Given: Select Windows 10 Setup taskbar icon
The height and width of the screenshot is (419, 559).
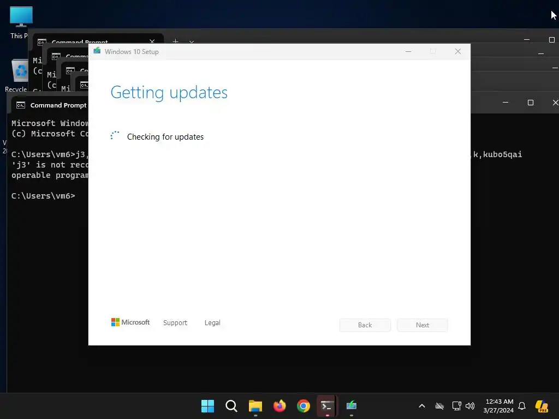Looking at the screenshot, I should (x=352, y=406).
